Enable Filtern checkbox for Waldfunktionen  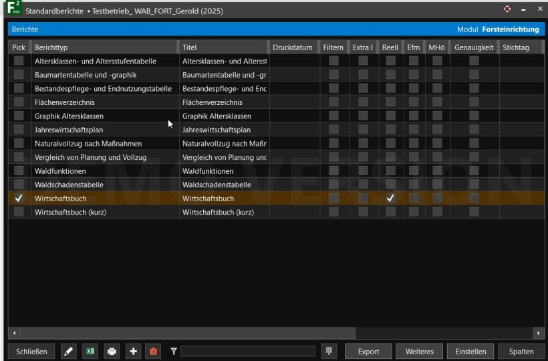coord(333,171)
